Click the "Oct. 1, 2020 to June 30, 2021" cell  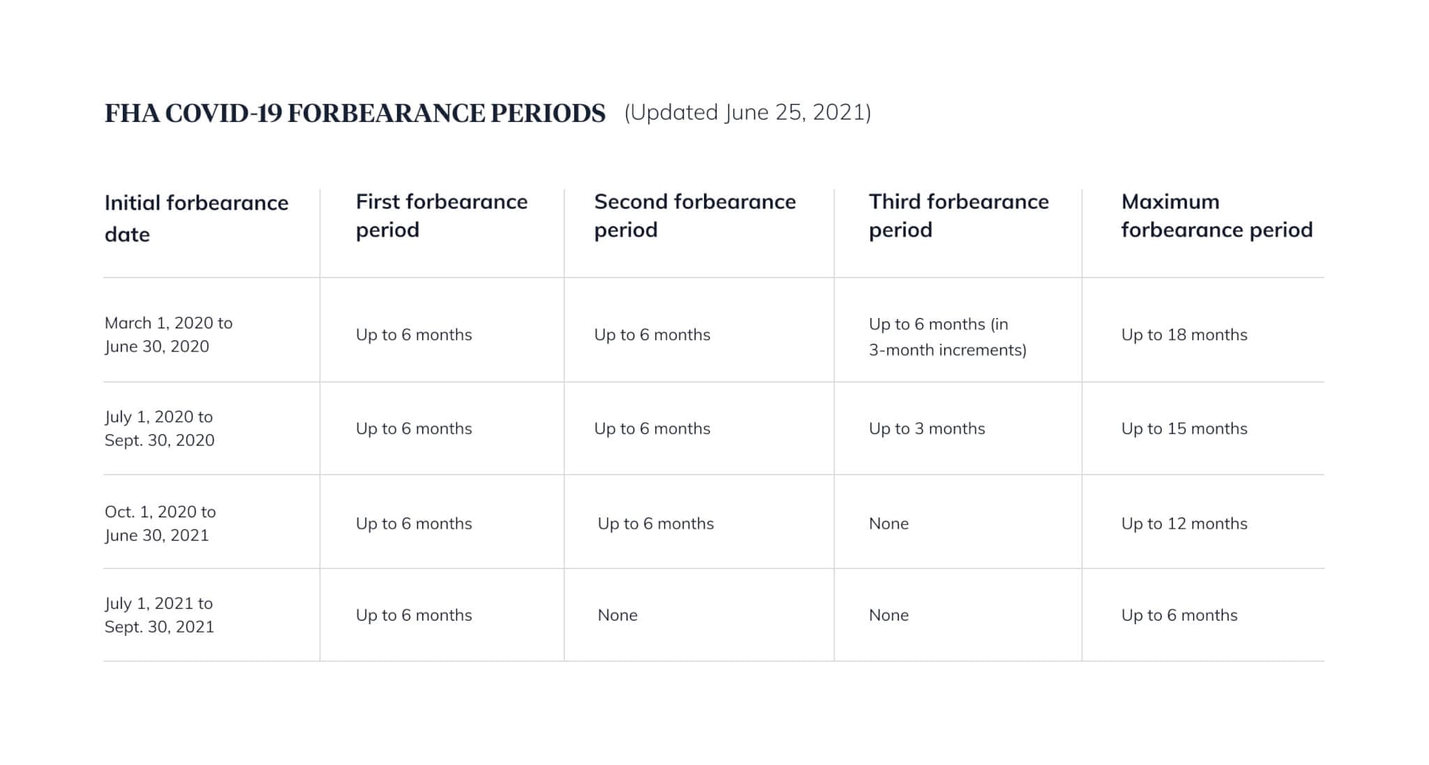coord(160,523)
